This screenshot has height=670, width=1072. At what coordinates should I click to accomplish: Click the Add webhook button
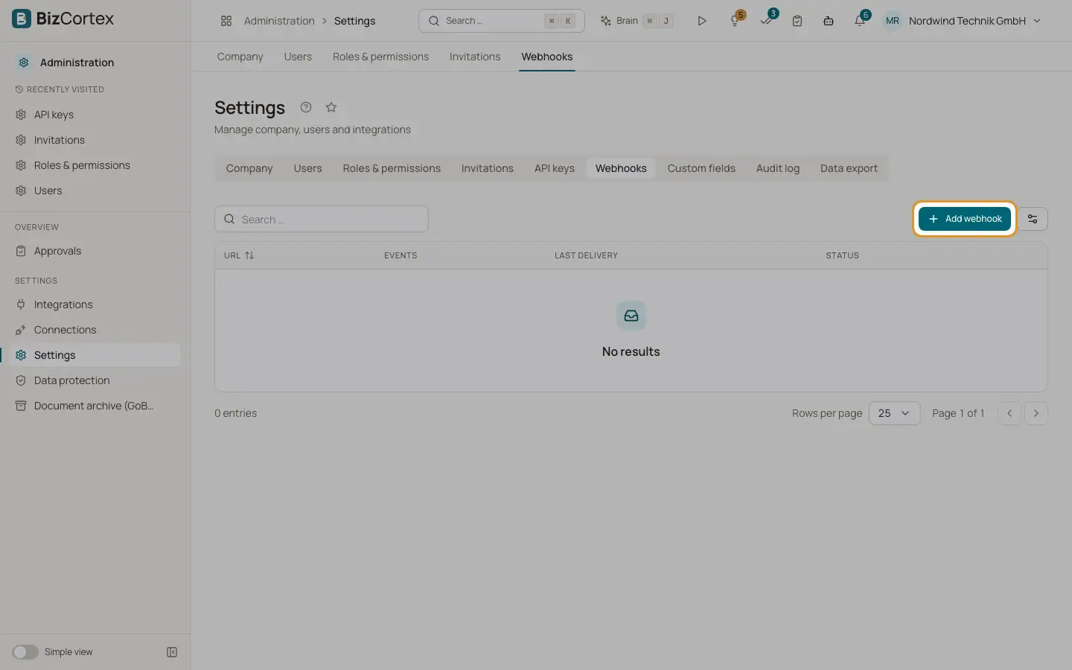965,219
